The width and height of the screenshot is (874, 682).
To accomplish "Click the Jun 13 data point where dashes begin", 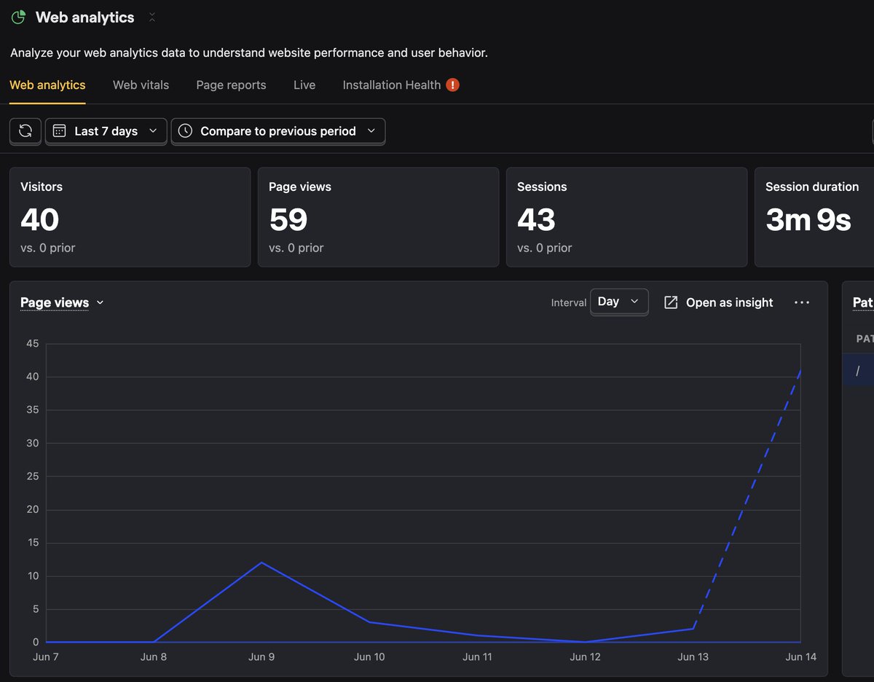I will point(693,629).
